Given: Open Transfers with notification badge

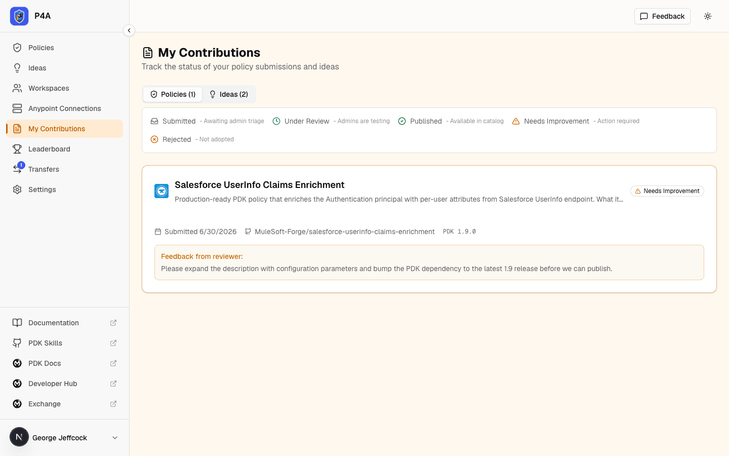Looking at the screenshot, I should (64, 169).
